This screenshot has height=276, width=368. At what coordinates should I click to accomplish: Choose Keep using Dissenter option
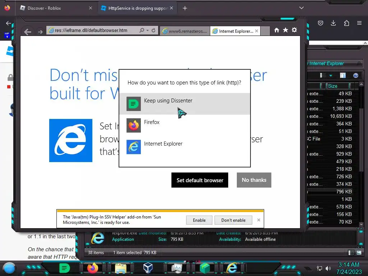185,104
